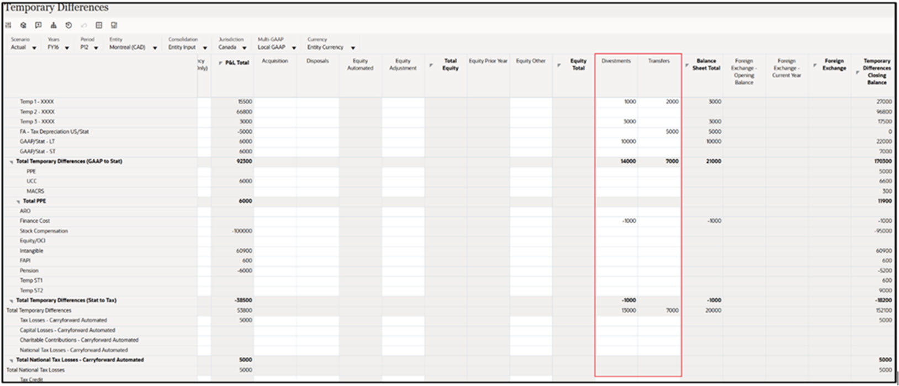Select the Temp 1 - XXXX row label
899x386 pixels.
coord(37,102)
